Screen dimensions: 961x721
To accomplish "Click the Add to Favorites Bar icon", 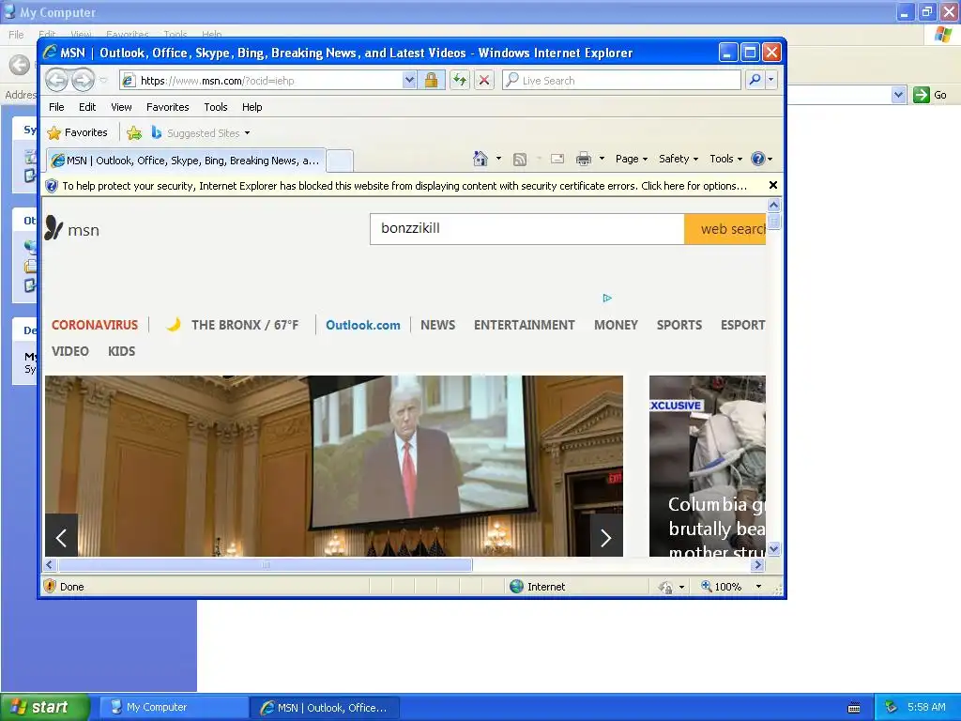I will [134, 132].
